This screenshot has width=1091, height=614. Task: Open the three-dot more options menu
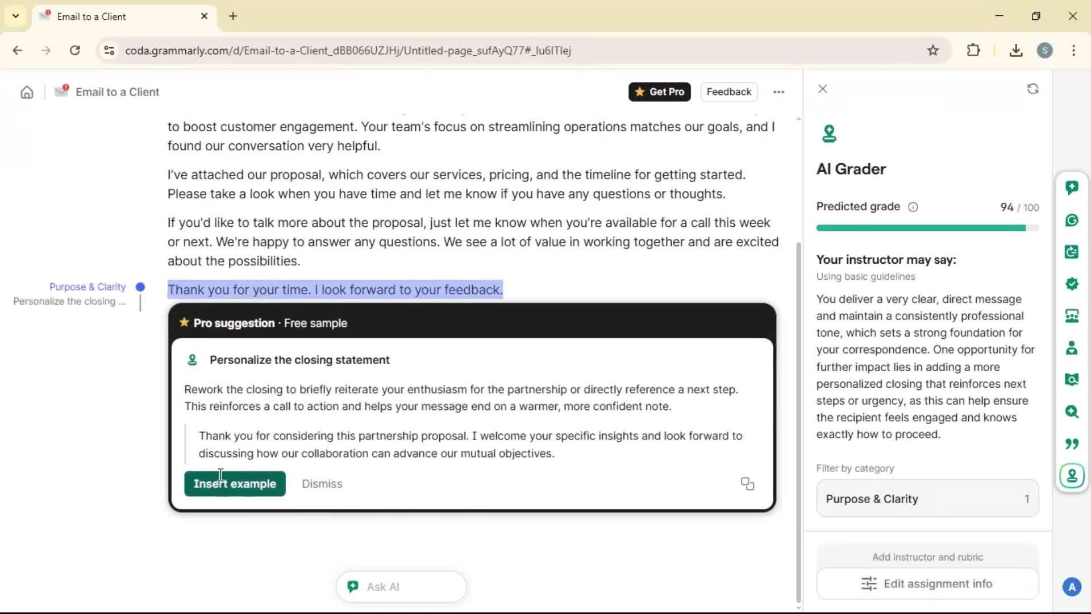pyautogui.click(x=778, y=92)
